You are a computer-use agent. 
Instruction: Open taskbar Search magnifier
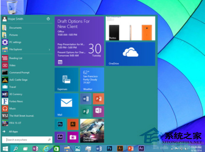(x=16, y=149)
